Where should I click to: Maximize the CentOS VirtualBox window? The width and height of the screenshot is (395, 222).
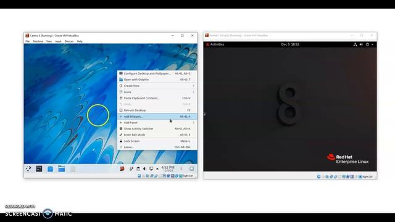183,36
